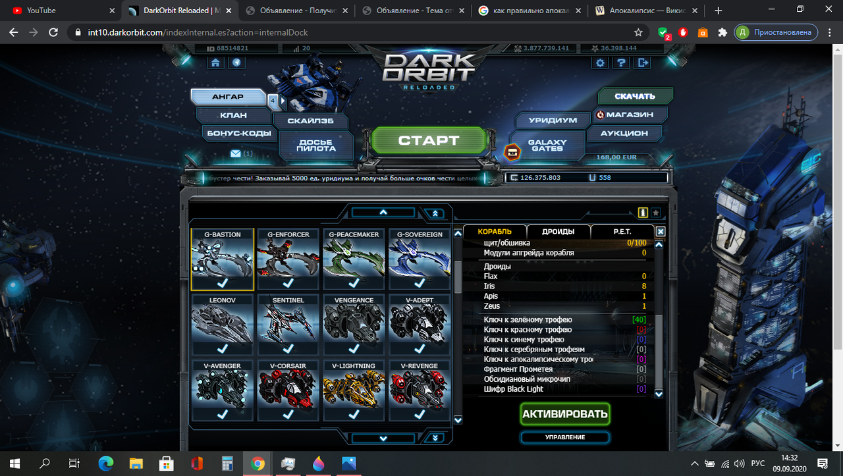843x476 pixels.
Task: Open Windows Start menu
Action: pyautogui.click(x=14, y=463)
